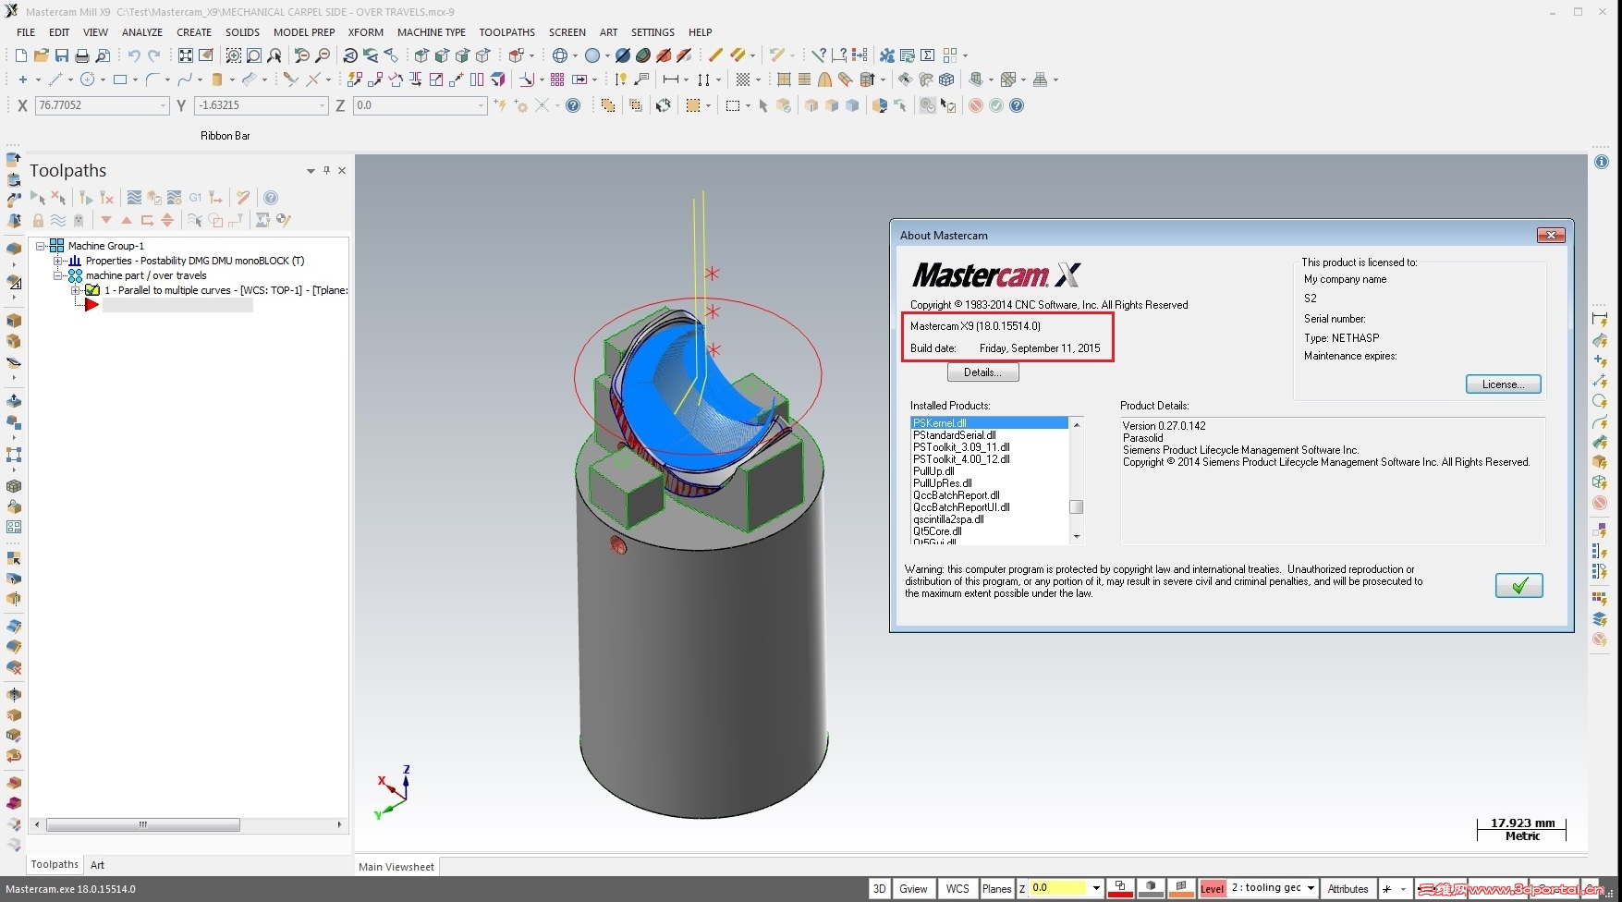
Task: Collapse machine part / over travels group
Action: click(58, 275)
